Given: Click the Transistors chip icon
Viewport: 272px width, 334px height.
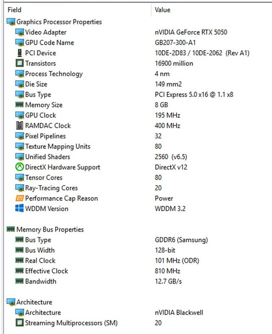Looking at the screenshot, I should coord(20,63).
